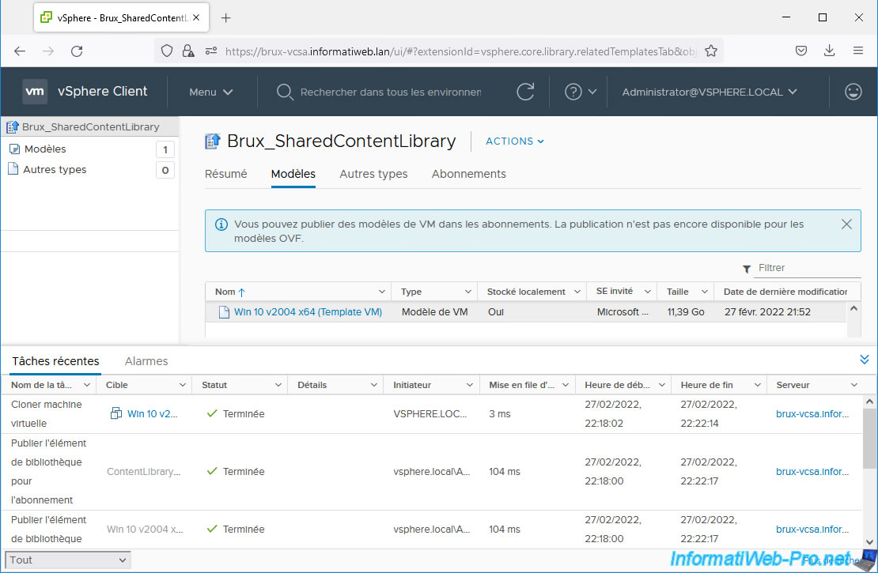Expand the Initiateur column chevron
878x573 pixels.
(469, 385)
